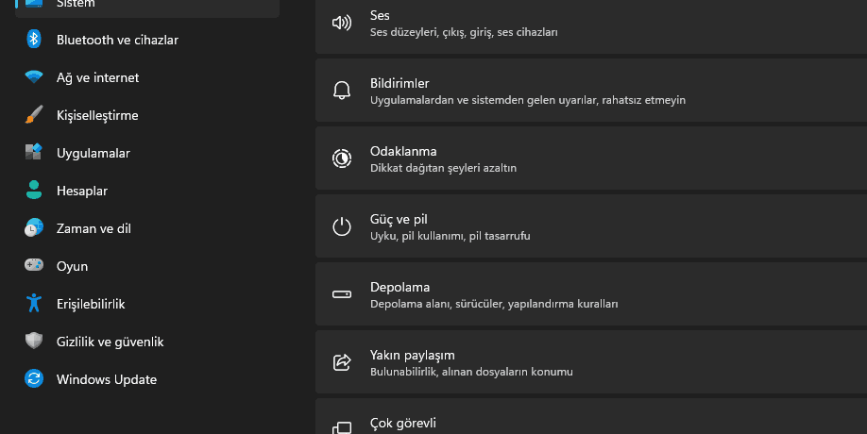Click the Bluetooth icon in the sidebar
The width and height of the screenshot is (867, 434).
click(34, 40)
